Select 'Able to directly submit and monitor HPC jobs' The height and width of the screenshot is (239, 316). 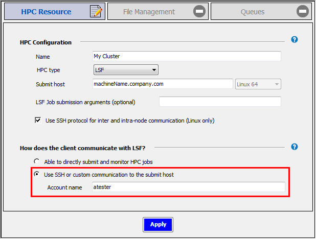pos(37,162)
